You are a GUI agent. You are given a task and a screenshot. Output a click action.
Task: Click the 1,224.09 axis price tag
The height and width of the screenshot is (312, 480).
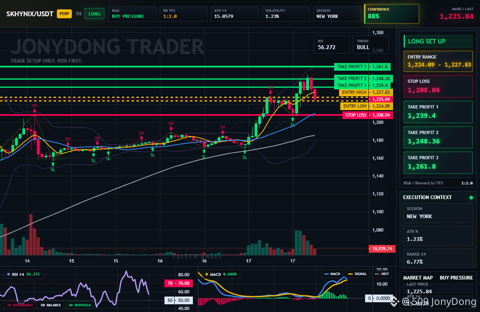click(381, 106)
